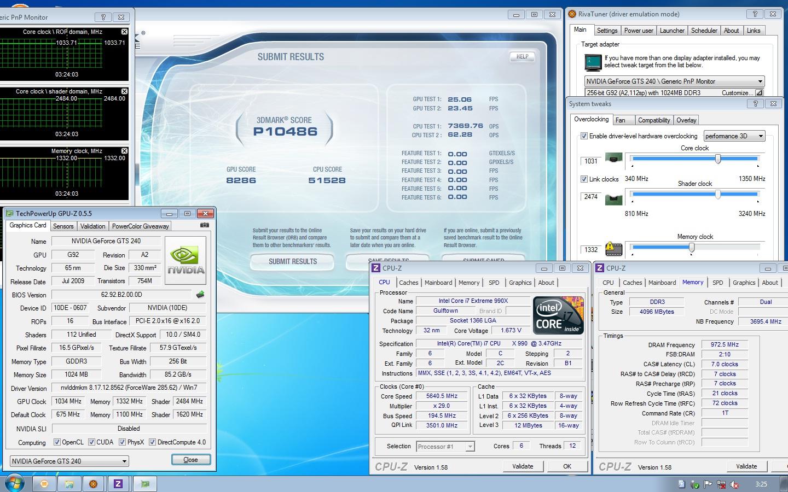Click the Close button in GPU-Z

point(190,460)
